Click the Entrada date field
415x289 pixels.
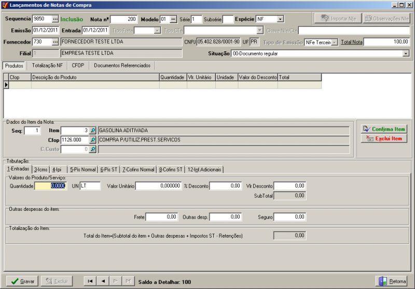pyautogui.click(x=95, y=31)
